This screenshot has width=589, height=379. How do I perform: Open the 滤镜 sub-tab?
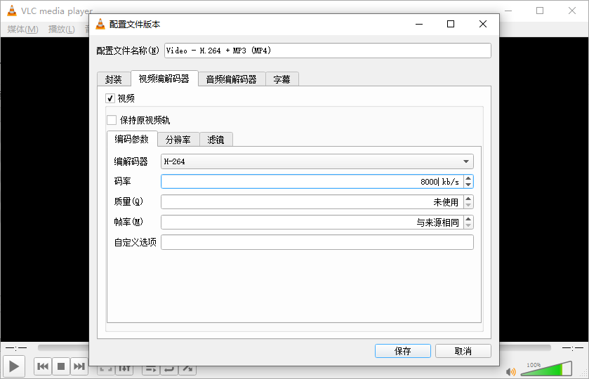(216, 140)
